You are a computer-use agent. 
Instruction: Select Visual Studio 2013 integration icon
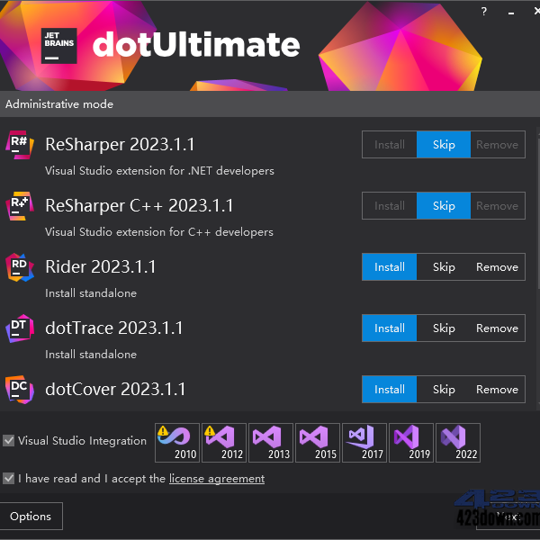coord(271,443)
